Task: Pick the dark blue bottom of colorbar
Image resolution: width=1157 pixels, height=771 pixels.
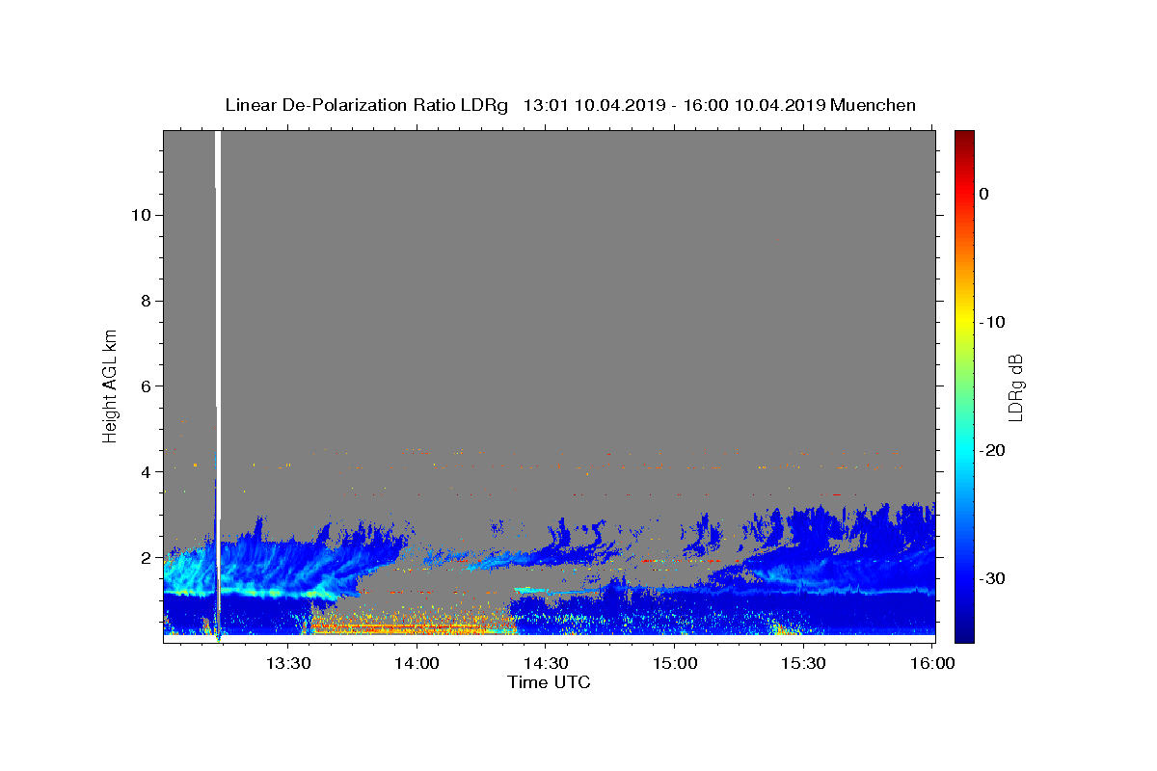Action: pyautogui.click(x=964, y=634)
